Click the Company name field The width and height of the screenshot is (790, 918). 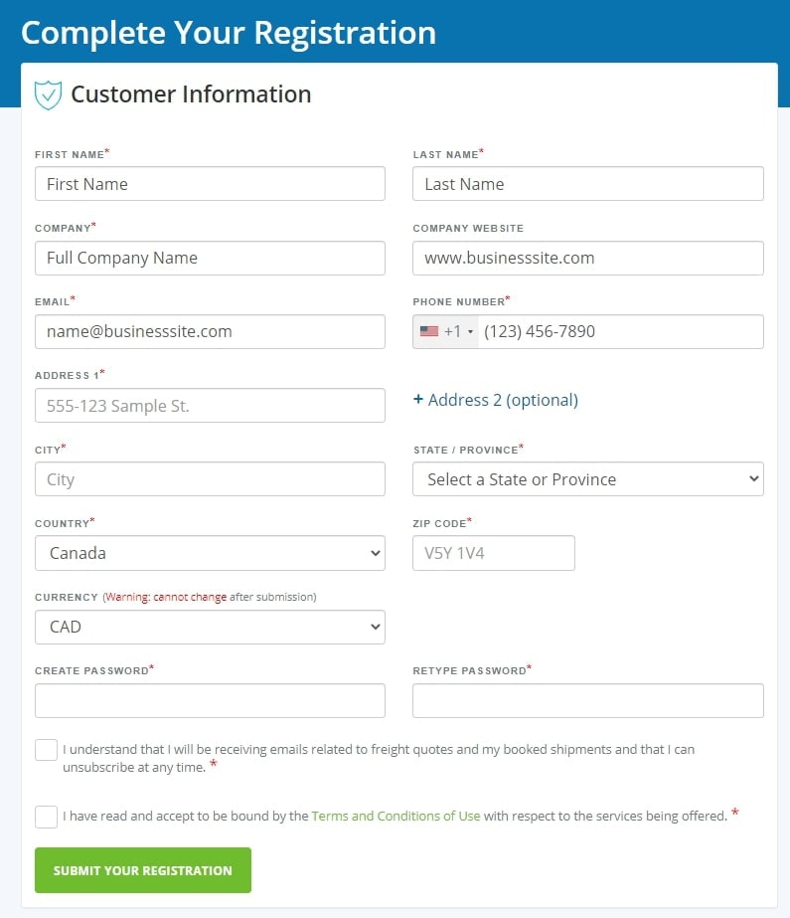click(x=210, y=258)
